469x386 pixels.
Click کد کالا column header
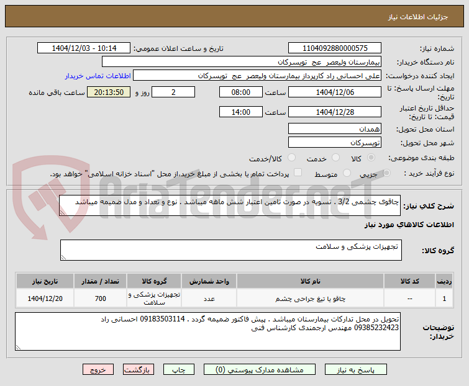pos(410,281)
